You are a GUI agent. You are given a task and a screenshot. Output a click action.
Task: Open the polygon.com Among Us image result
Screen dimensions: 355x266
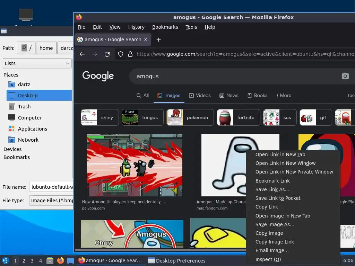(135, 165)
